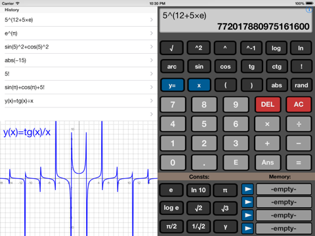315x236 pixels.
Task: Tap the rand key
Action: pyautogui.click(x=301, y=85)
